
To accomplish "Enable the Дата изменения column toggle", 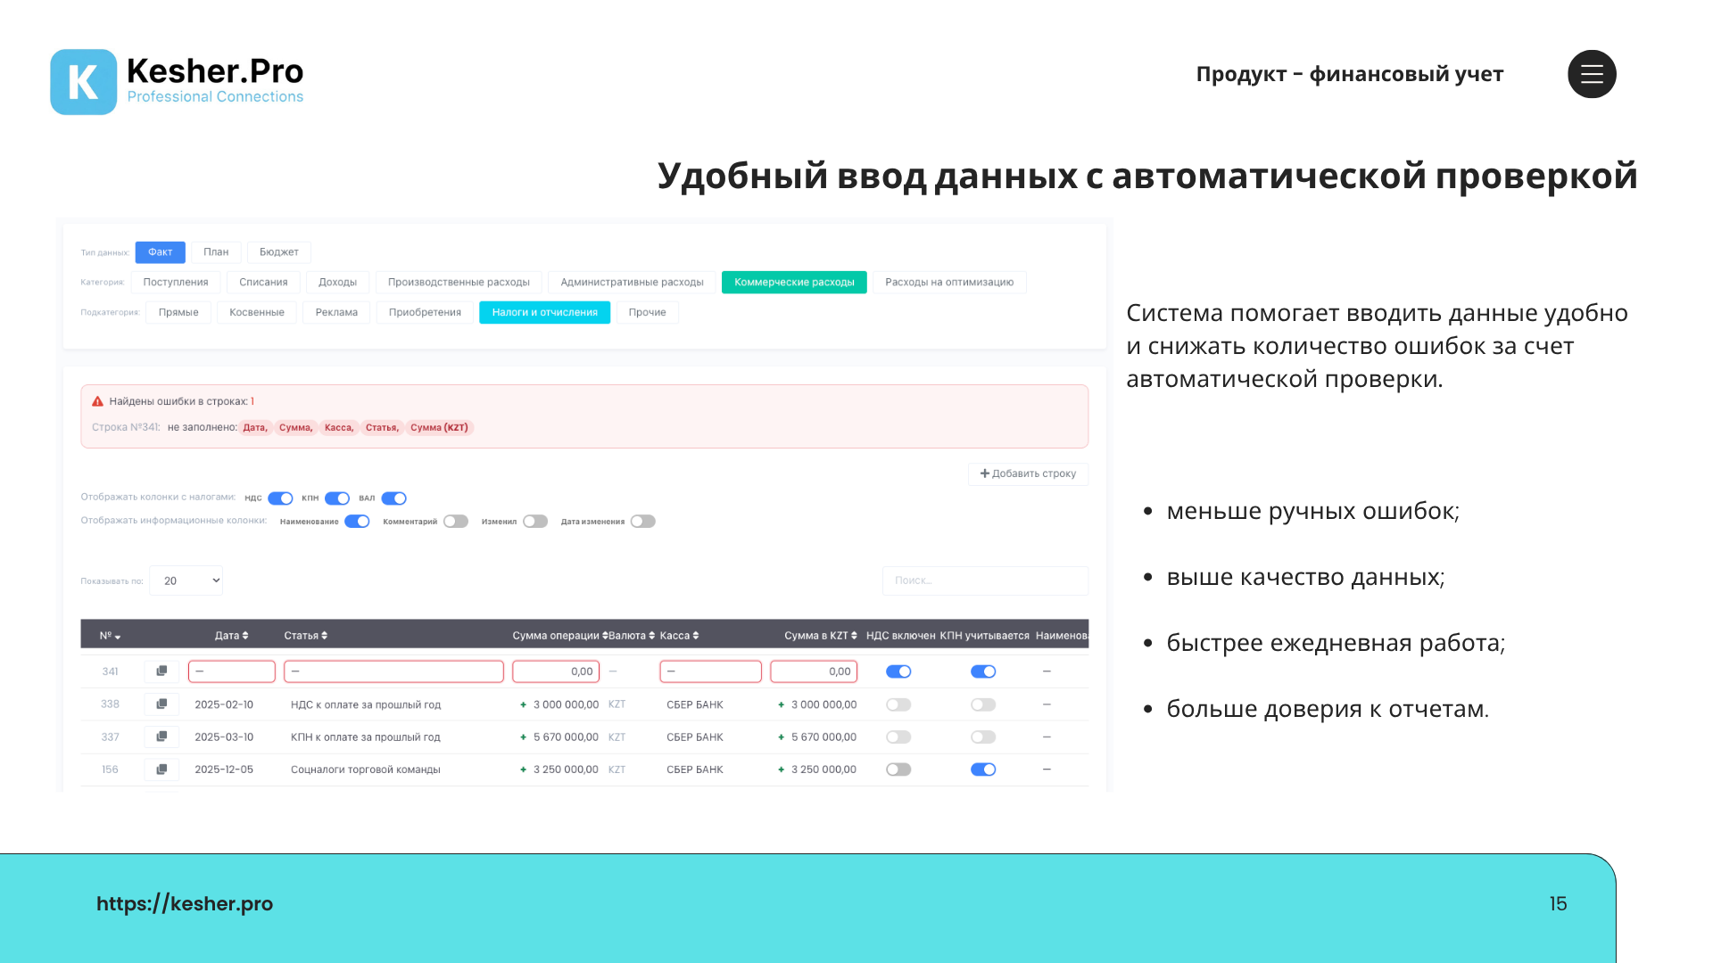I will pyautogui.click(x=643, y=522).
